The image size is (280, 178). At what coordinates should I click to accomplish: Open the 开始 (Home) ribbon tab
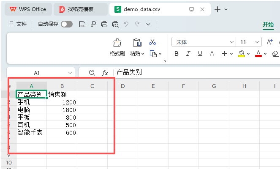click(x=268, y=25)
